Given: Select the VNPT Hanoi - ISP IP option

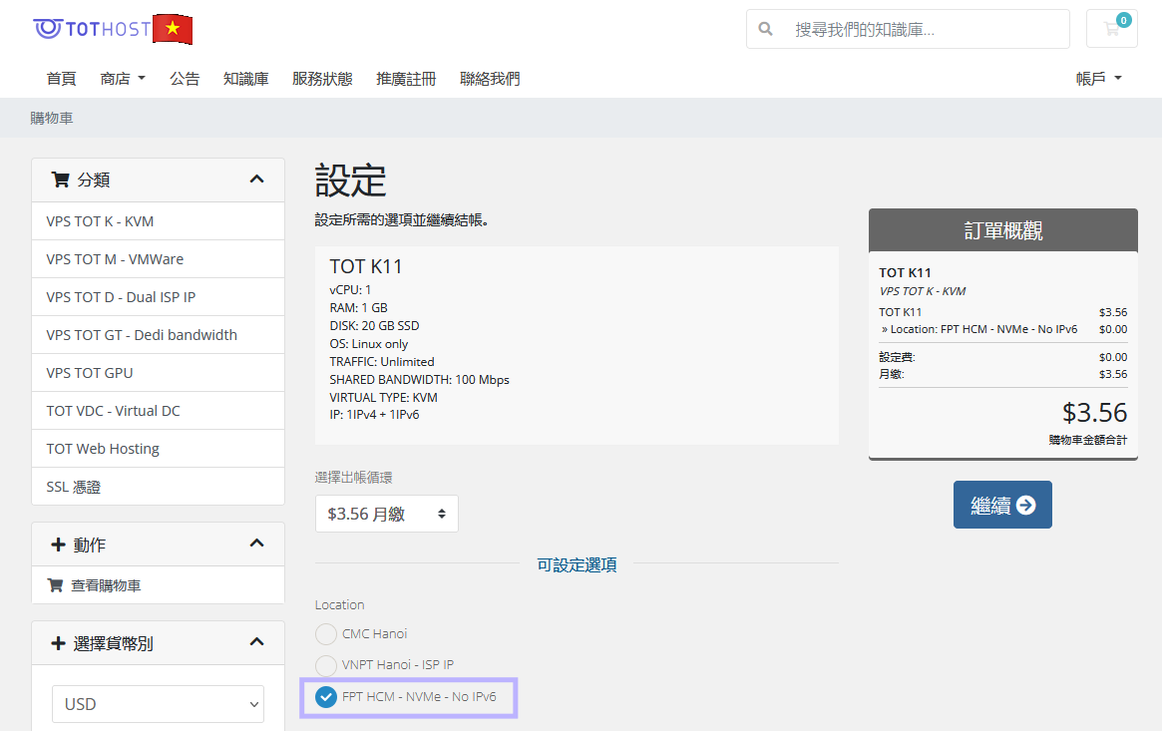Looking at the screenshot, I should 325,665.
